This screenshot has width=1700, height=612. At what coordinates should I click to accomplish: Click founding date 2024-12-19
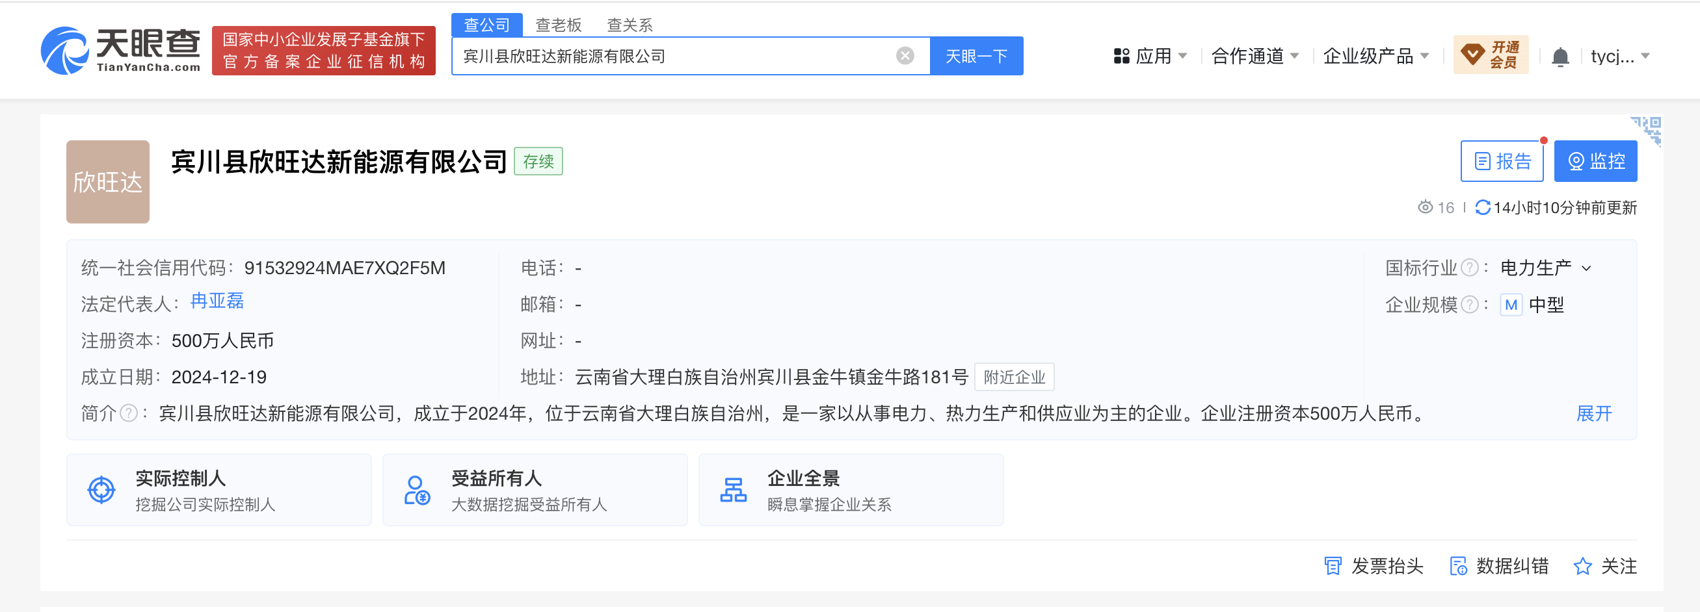pyautogui.click(x=219, y=377)
